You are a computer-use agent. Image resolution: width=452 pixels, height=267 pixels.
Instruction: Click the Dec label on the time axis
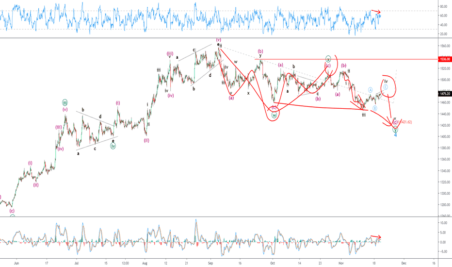tap(404, 263)
